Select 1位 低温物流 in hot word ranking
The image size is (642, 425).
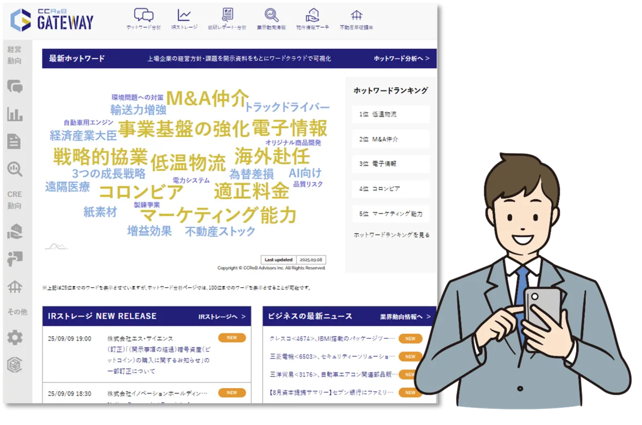(391, 114)
